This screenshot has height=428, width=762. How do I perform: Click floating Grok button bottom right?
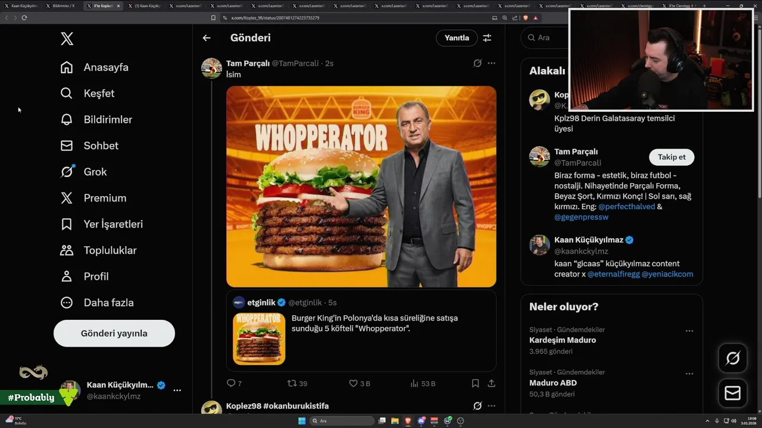click(732, 358)
